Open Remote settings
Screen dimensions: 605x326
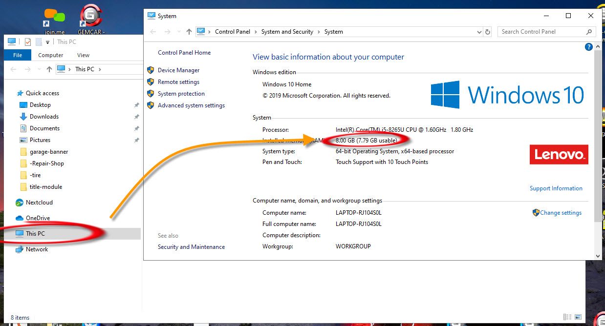point(178,82)
